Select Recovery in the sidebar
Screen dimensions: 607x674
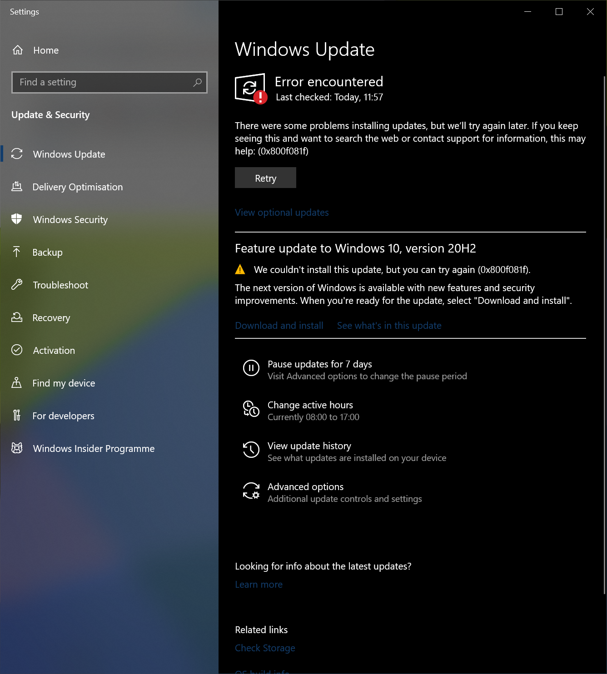(x=109, y=317)
